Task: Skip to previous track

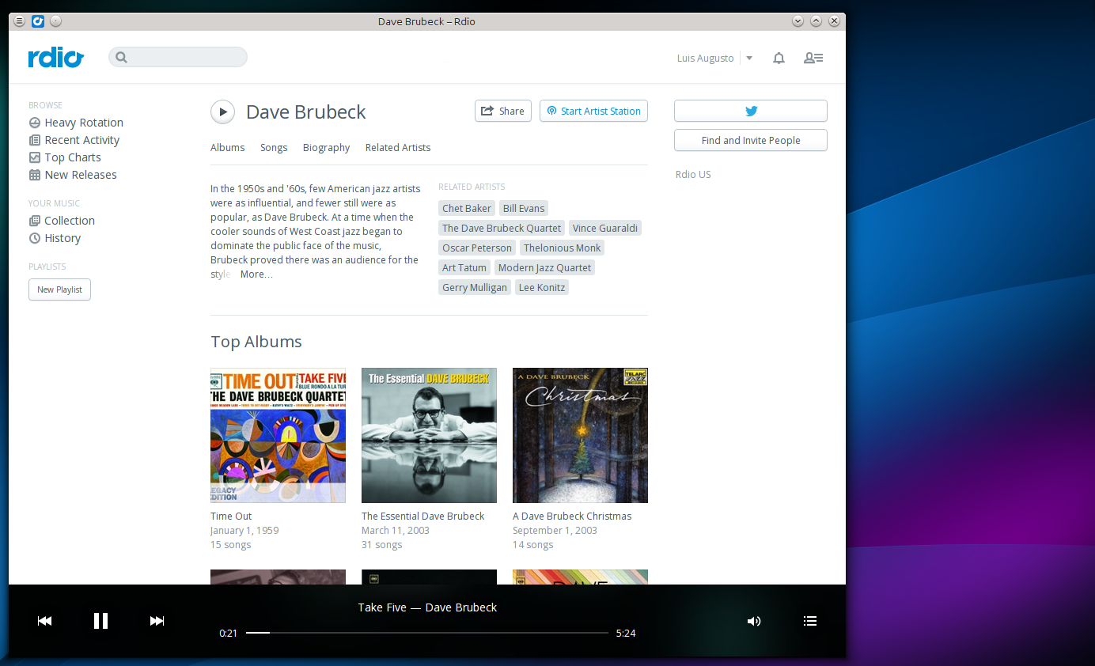Action: tap(45, 621)
